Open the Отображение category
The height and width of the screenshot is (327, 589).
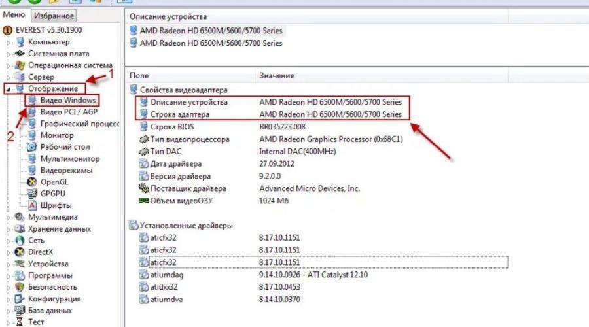[x=53, y=88]
